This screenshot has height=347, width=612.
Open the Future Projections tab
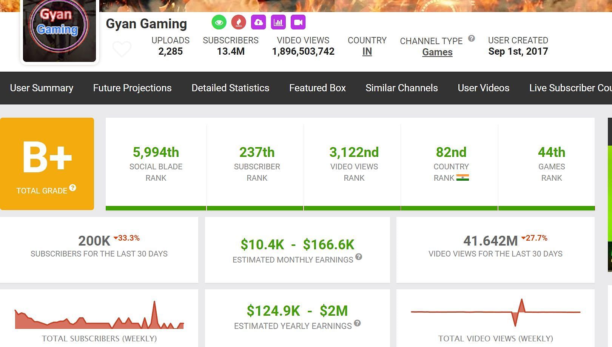tap(132, 88)
